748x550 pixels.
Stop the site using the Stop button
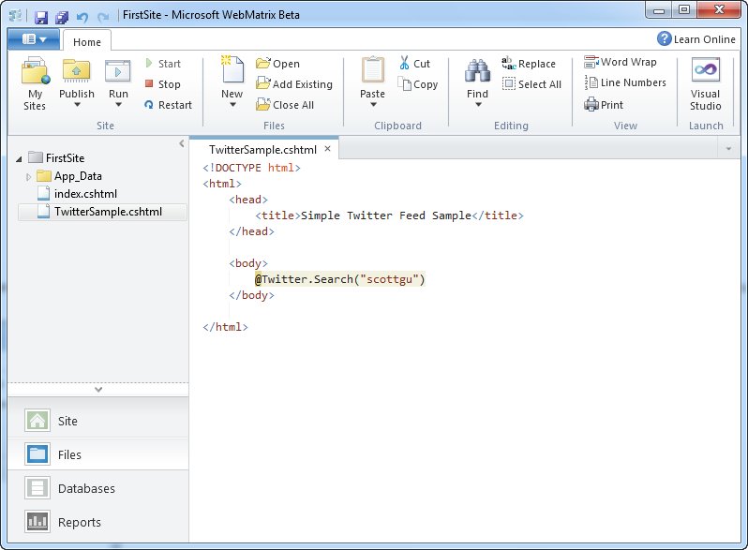163,84
